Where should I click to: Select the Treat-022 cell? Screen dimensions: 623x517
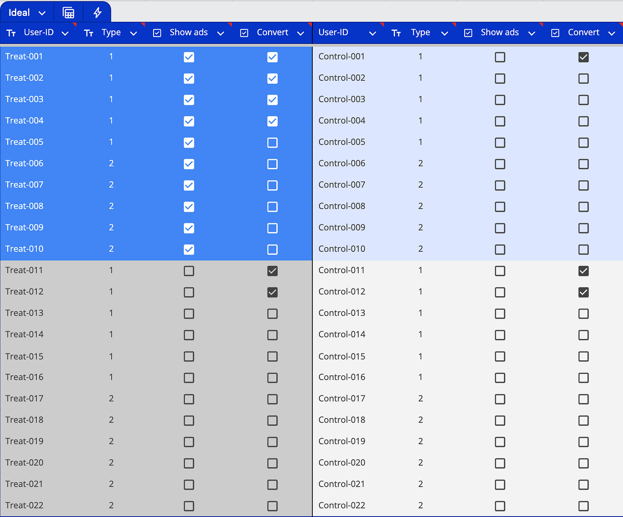pos(24,505)
